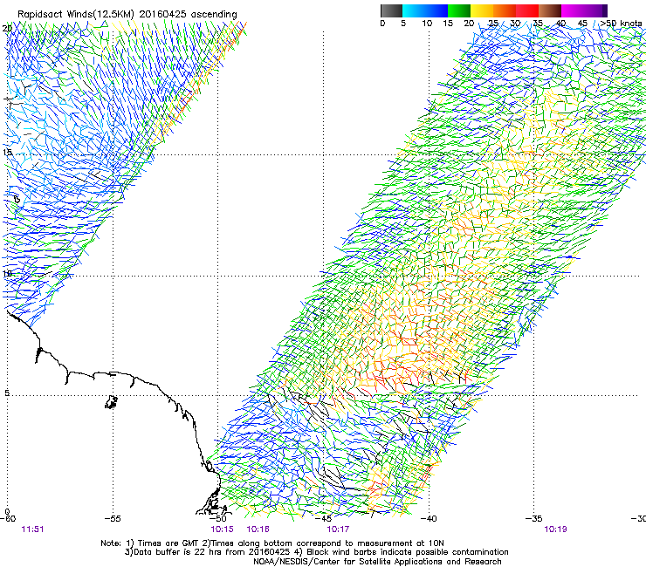Click the '5' latitude label on left axis

click(x=7, y=393)
